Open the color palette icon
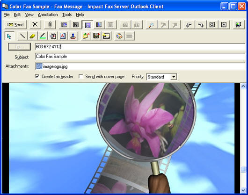248x195 pixels. point(119,36)
